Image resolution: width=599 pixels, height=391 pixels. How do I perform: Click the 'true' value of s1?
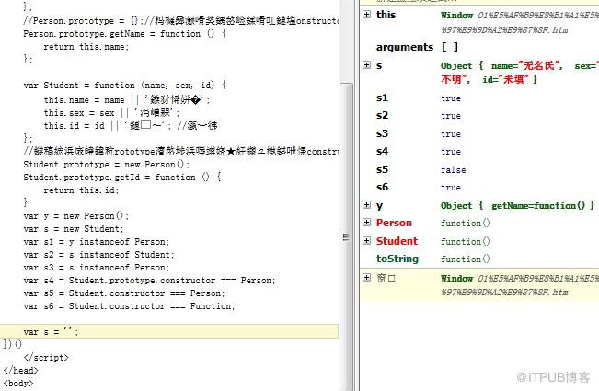451,98
